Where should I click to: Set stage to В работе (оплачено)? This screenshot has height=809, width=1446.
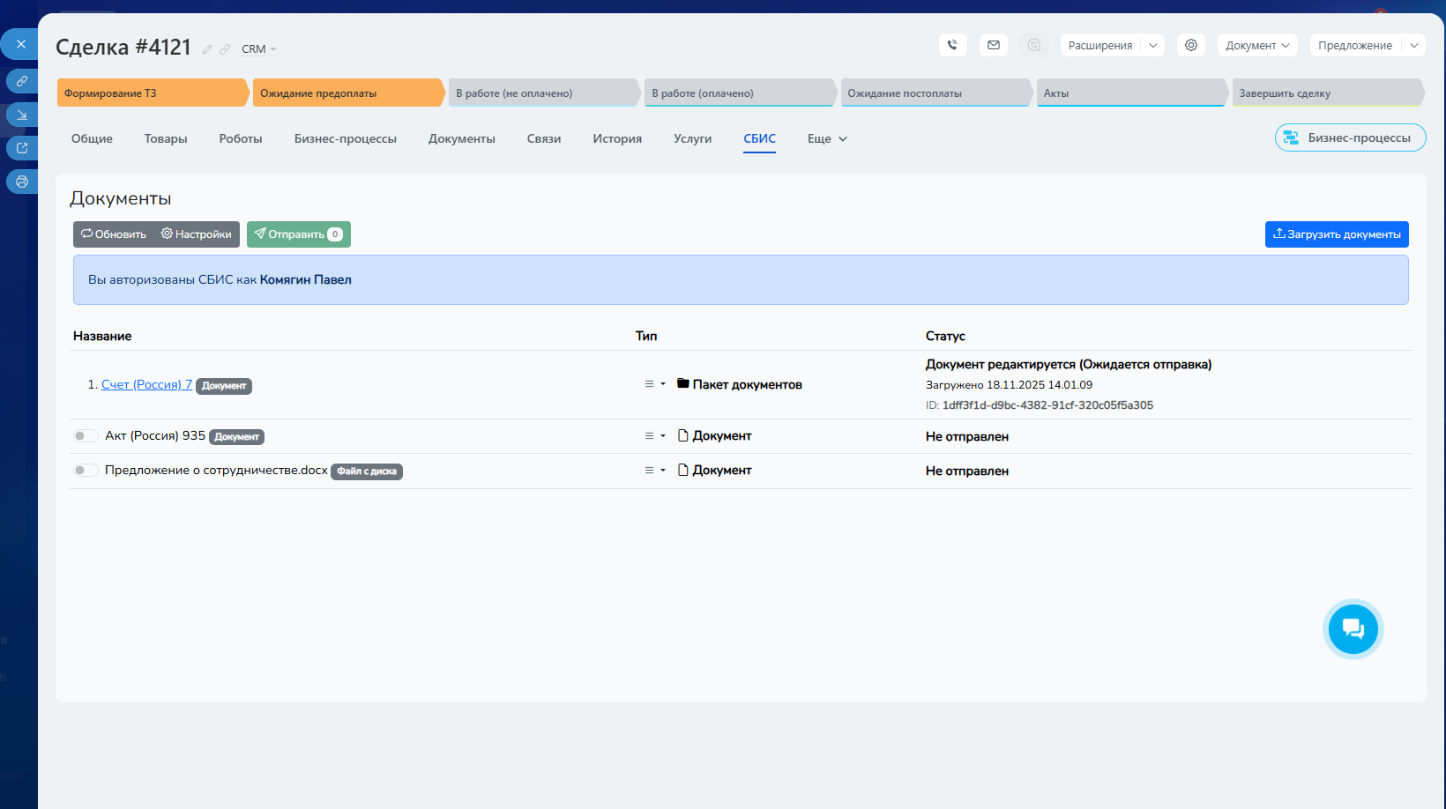click(x=739, y=93)
